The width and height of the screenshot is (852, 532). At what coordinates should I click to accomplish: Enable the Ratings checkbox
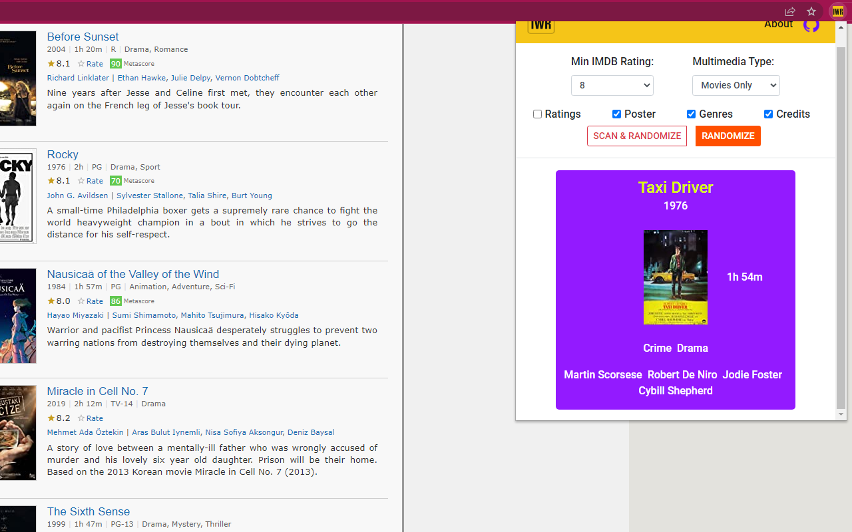click(x=538, y=114)
